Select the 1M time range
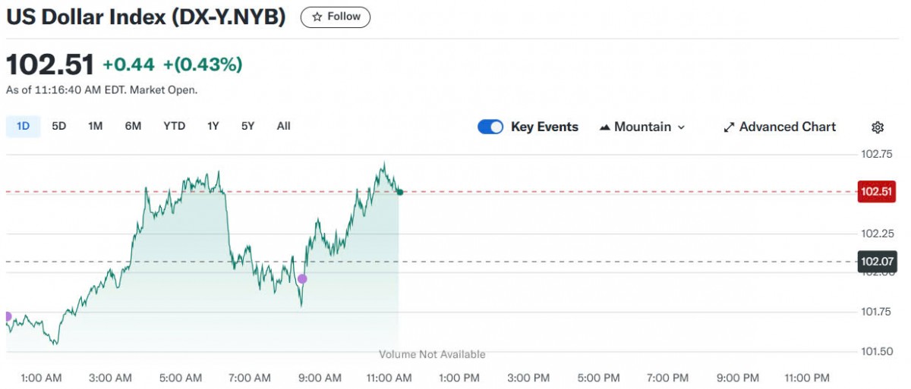The width and height of the screenshot is (911, 389). point(95,126)
